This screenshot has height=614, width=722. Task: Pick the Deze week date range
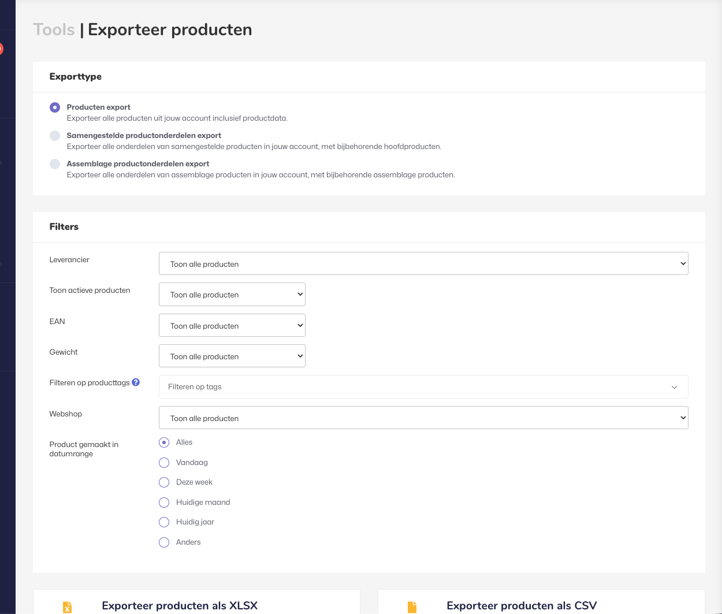tap(164, 482)
